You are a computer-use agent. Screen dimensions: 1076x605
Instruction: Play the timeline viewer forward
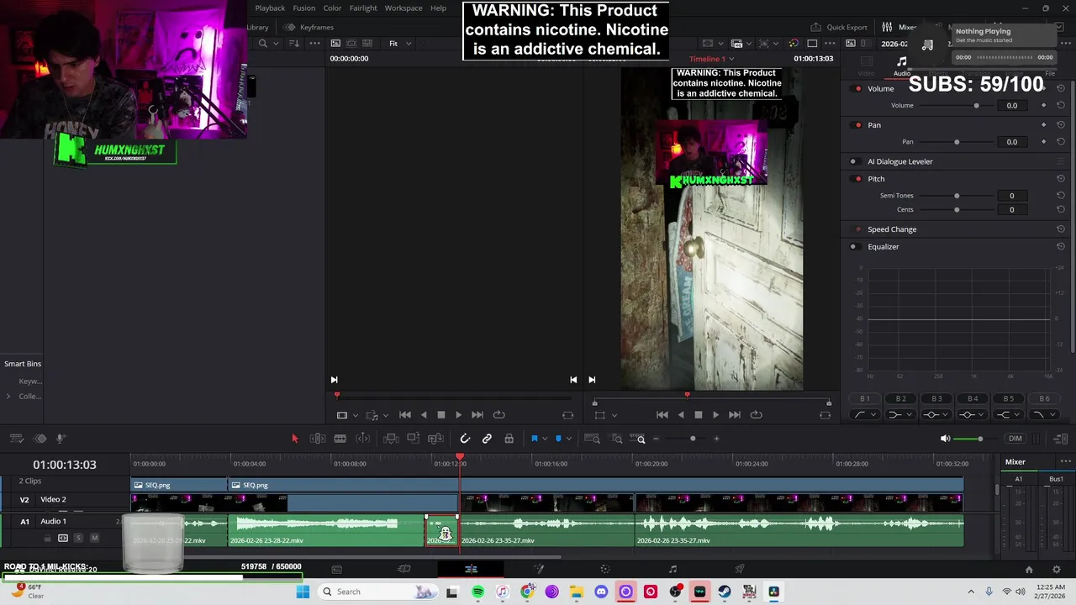click(x=715, y=414)
